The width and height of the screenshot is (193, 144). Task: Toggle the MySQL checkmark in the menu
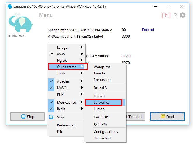coord(51,88)
